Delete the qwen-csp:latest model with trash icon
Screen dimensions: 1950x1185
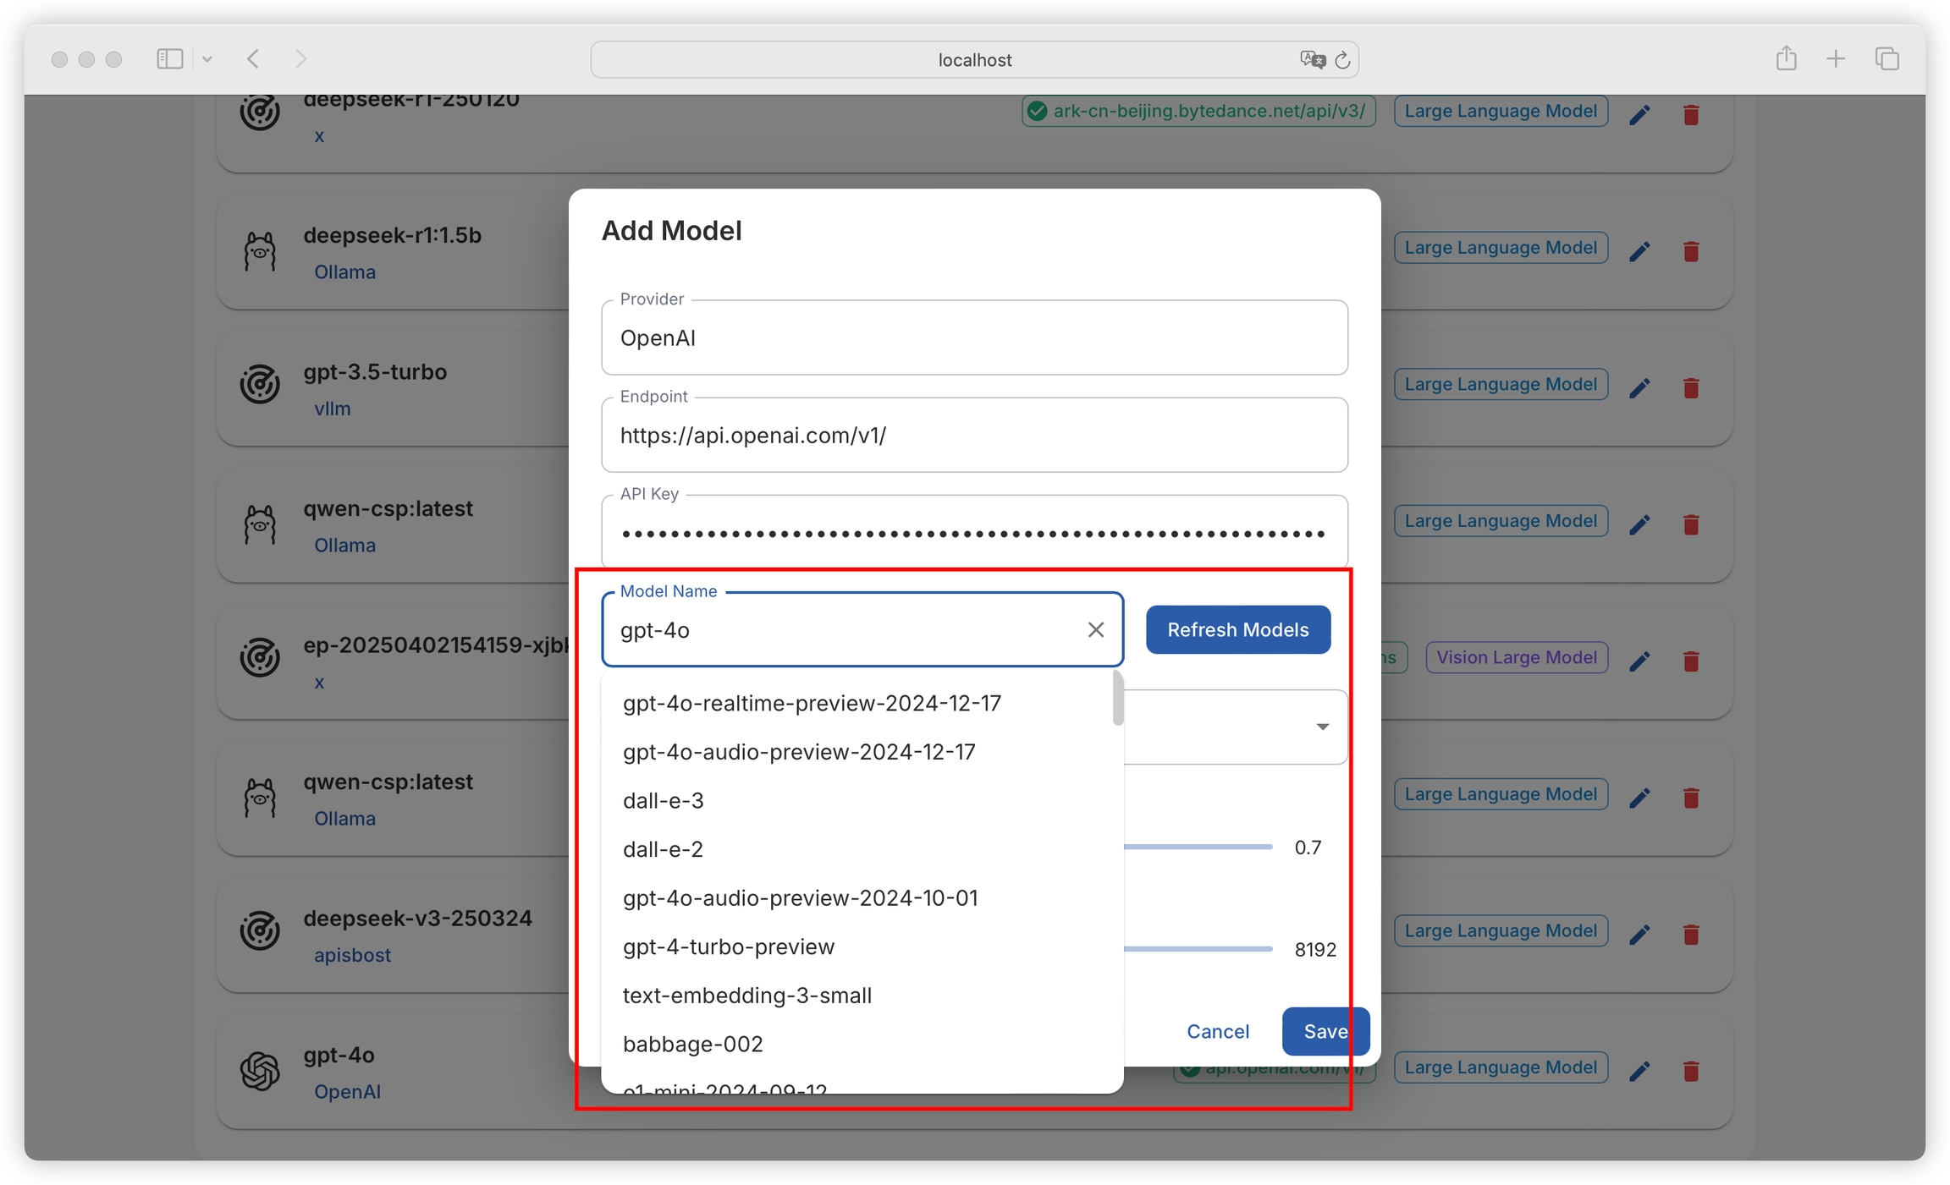pos(1691,524)
